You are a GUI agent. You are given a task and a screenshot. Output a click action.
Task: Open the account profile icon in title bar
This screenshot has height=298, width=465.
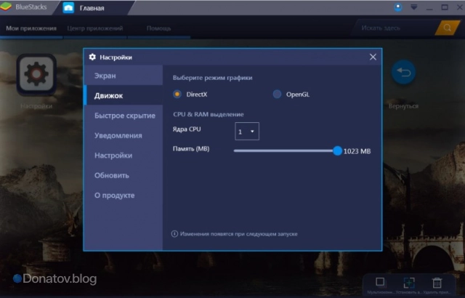point(398,7)
